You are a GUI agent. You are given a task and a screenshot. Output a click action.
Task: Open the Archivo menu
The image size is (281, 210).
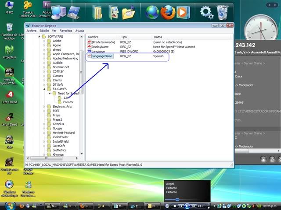coord(31,31)
